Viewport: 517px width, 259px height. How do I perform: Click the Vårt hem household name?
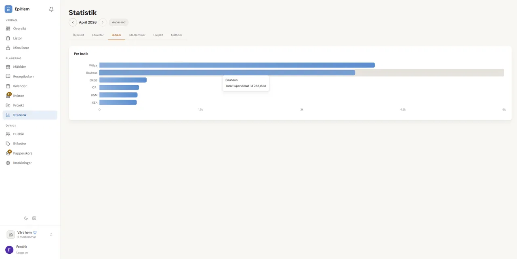24,232
